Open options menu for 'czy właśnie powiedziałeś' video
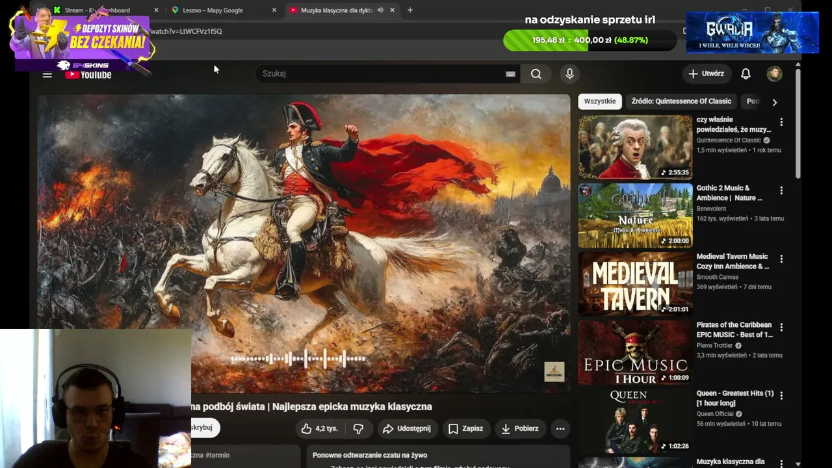This screenshot has height=468, width=832. (781, 122)
